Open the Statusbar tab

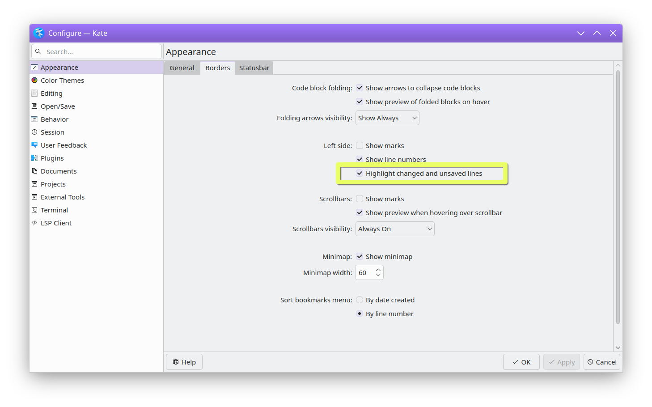point(254,68)
